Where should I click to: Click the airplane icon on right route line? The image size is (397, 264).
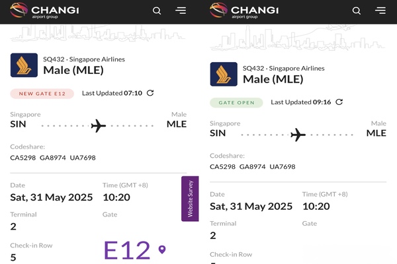(x=298, y=135)
